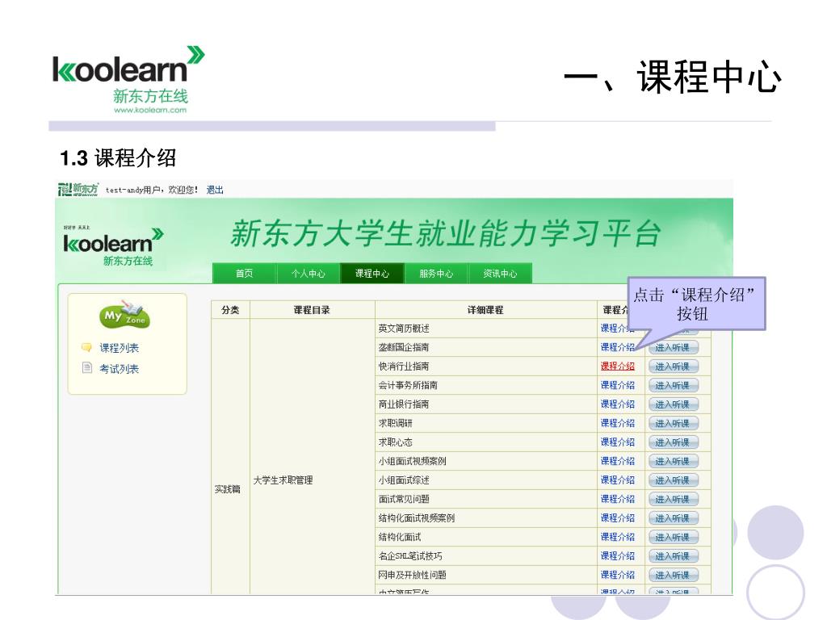Click the 快消行业指南 course name
Screen dimensions: 827x620
404,367
